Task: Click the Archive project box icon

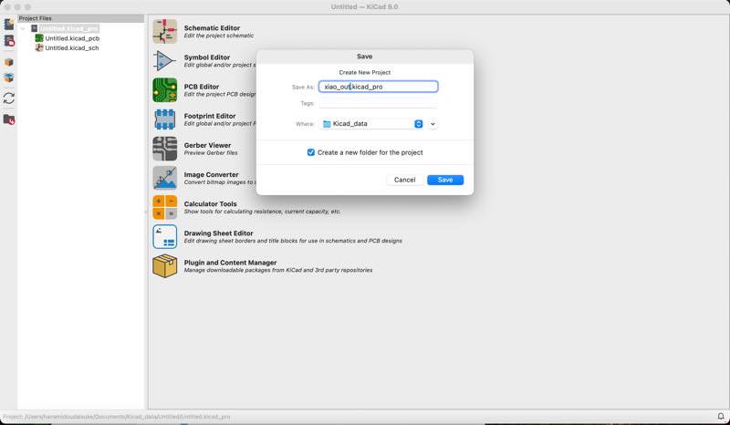Action: [9, 62]
